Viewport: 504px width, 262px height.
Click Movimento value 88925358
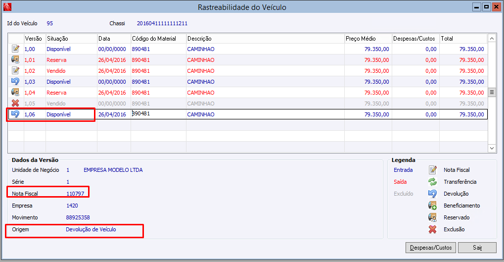coord(78,217)
